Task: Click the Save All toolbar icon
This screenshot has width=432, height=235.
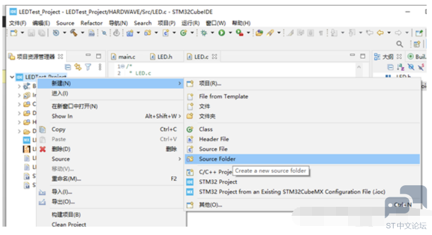Action: [41, 33]
